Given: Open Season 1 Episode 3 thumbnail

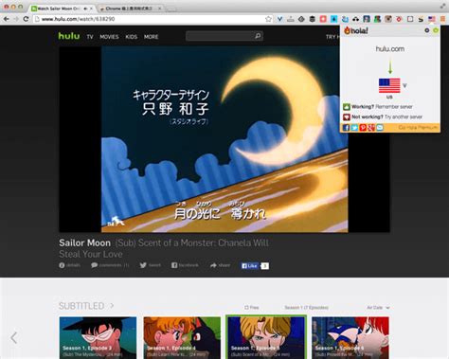Looking at the screenshot, I should 98,337.
